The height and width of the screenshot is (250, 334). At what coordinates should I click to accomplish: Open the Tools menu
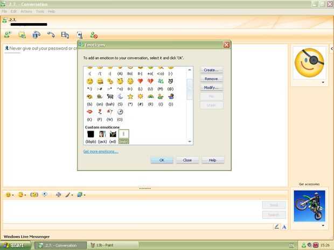[x=40, y=11]
